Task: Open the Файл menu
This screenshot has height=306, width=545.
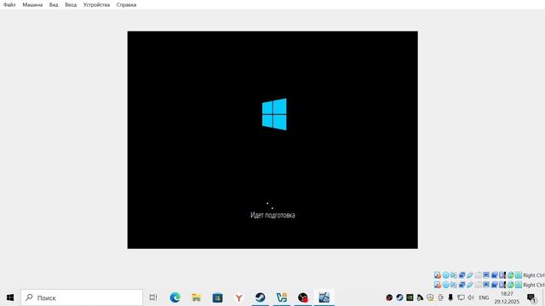Action: [9, 5]
